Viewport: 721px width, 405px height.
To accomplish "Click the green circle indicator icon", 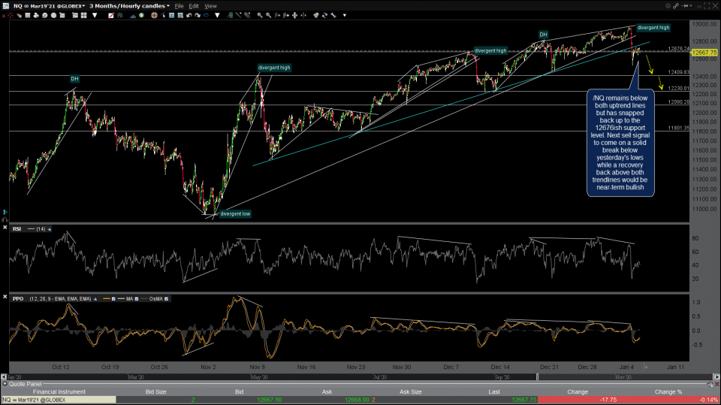I will 141,15.
